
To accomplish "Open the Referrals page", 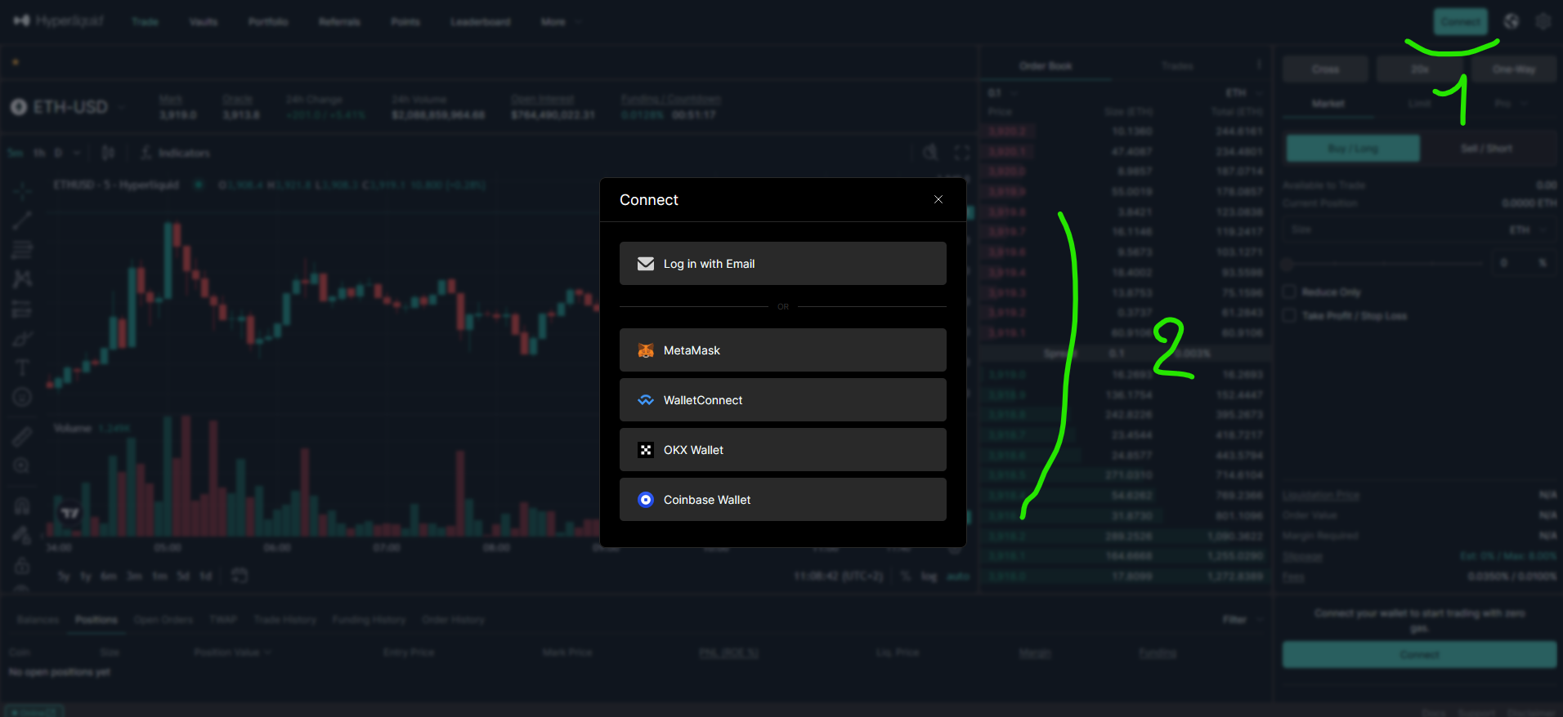I will [339, 21].
